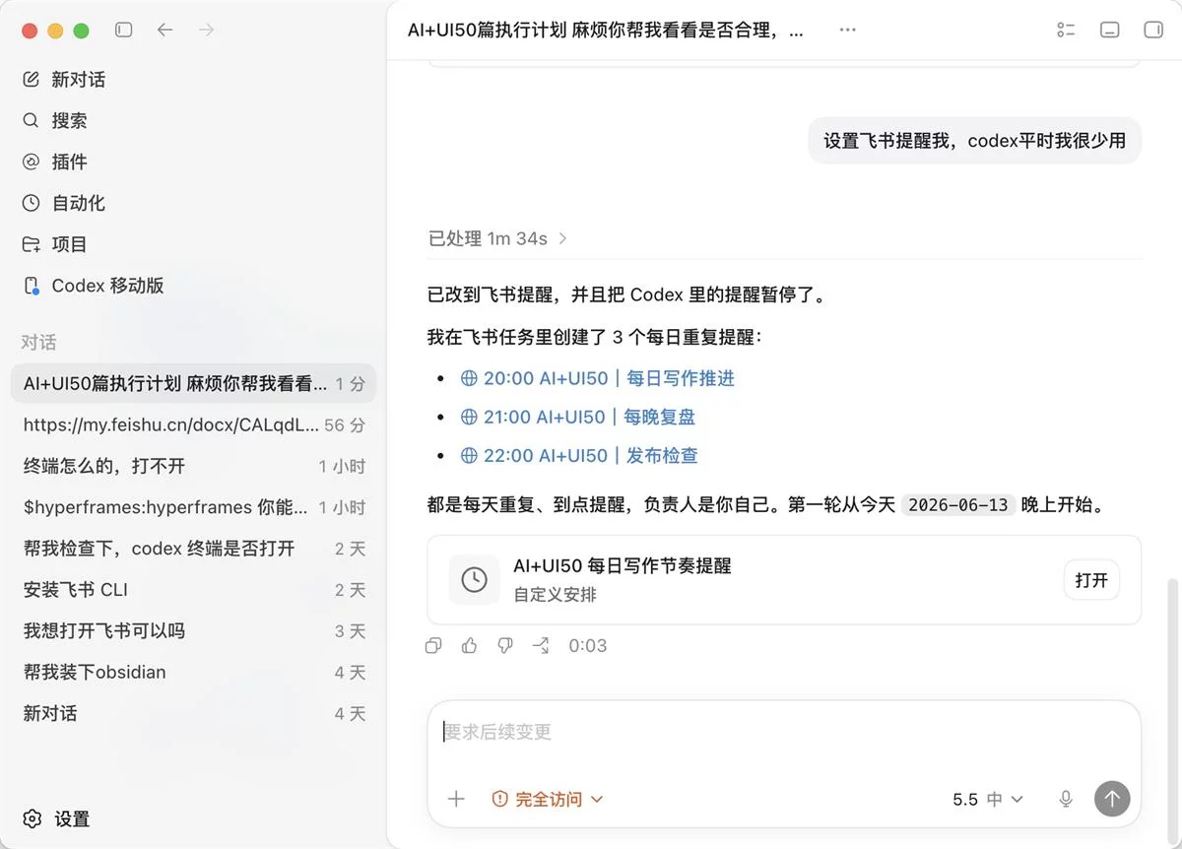Start a 新对话 from the sidebar top
Image resolution: width=1182 pixels, height=849 pixels.
pyautogui.click(x=193, y=80)
